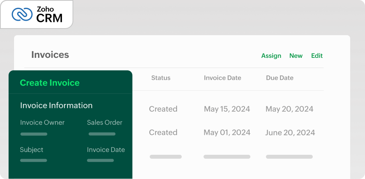This screenshot has height=179, width=365.
Task: Click the June 20, 2024 due date
Action: (290, 132)
